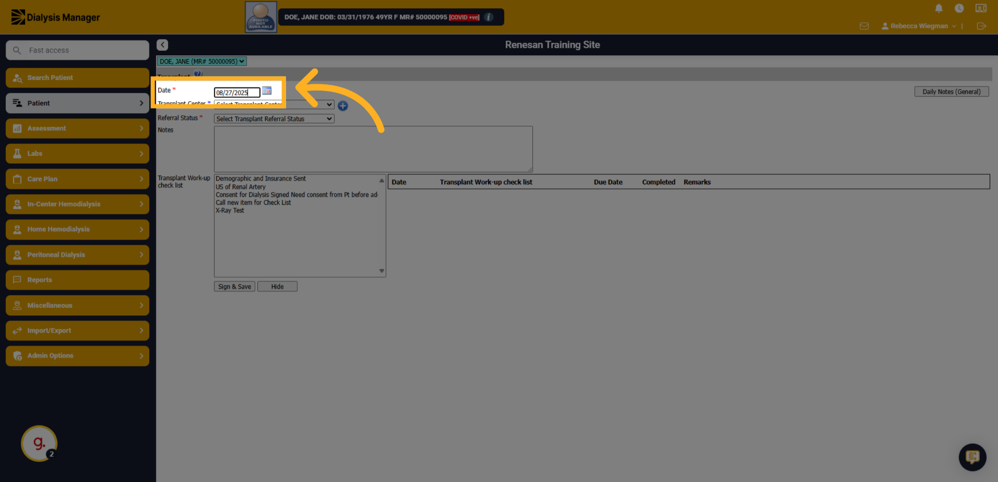
Task: Click the Date input field
Action: [x=237, y=92]
